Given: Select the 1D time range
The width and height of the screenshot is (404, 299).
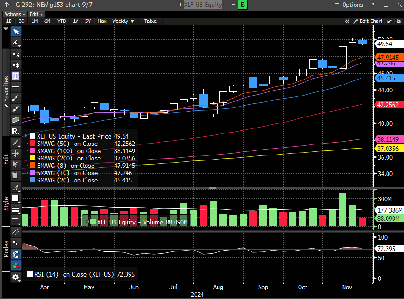Looking at the screenshot, I should tap(9, 21).
